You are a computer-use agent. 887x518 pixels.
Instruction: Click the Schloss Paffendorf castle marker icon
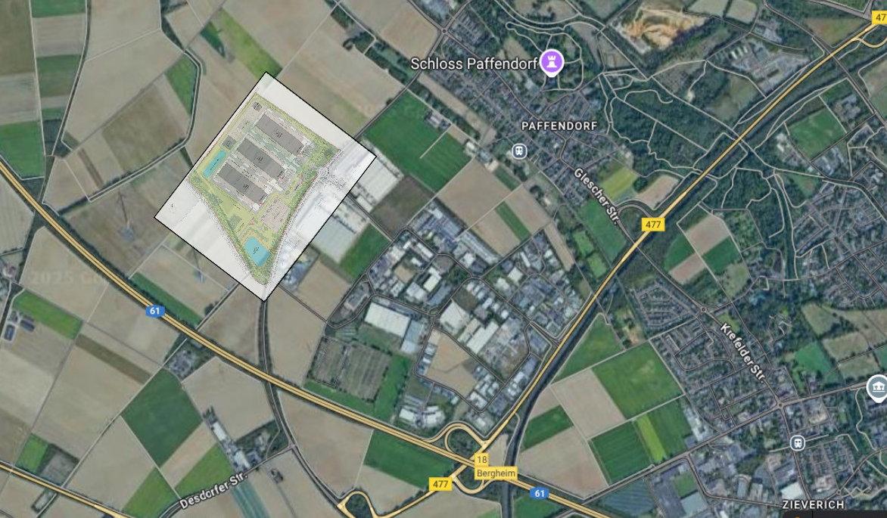552,63
